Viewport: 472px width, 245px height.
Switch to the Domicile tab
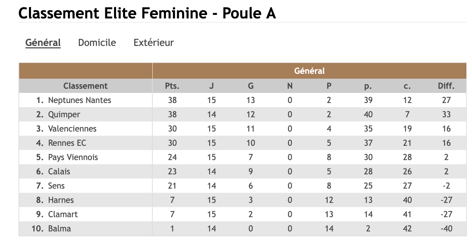coord(97,43)
